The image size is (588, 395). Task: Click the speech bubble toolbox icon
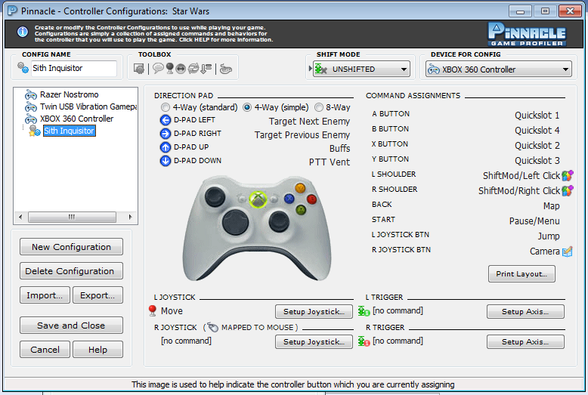[x=158, y=69]
